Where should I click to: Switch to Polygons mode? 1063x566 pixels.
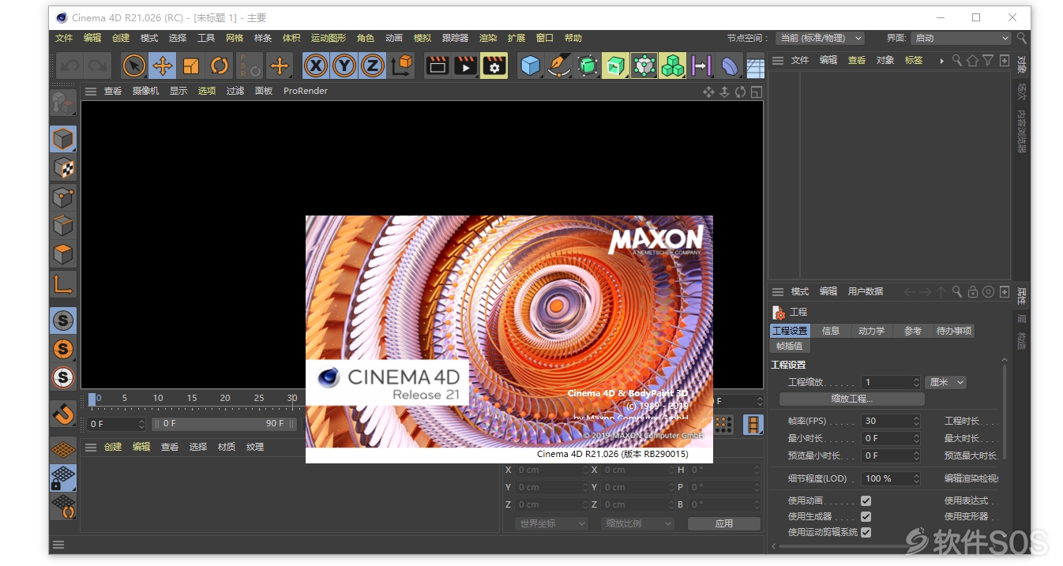click(63, 254)
